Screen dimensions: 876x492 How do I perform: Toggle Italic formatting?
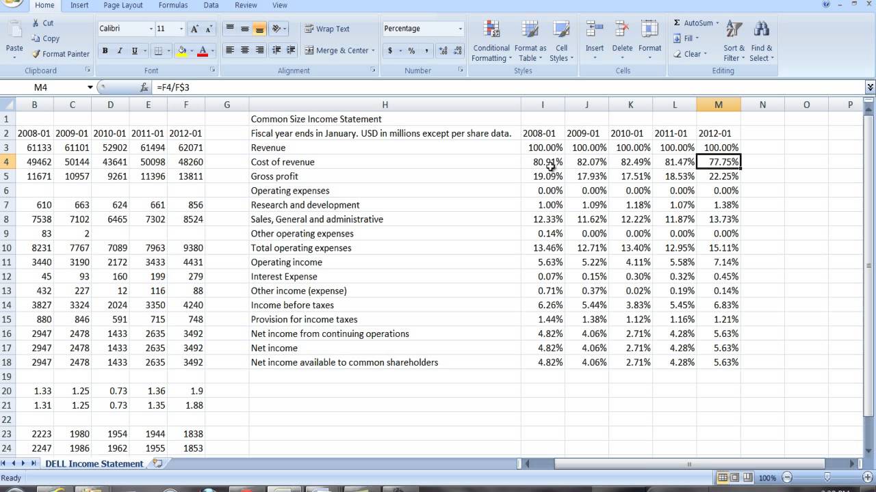(x=120, y=51)
